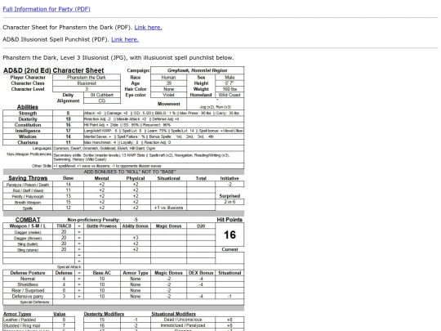Click the 'Greyhawk, Hommlet Region' campaign cell
Image resolution: width=441 pixels, height=331 pixels.
(x=197, y=70)
